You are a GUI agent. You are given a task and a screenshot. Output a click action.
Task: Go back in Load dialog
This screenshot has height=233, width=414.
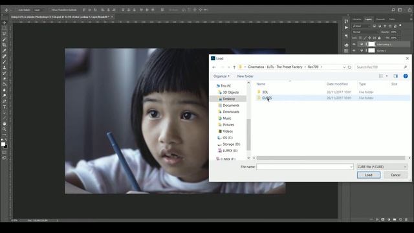click(214, 67)
